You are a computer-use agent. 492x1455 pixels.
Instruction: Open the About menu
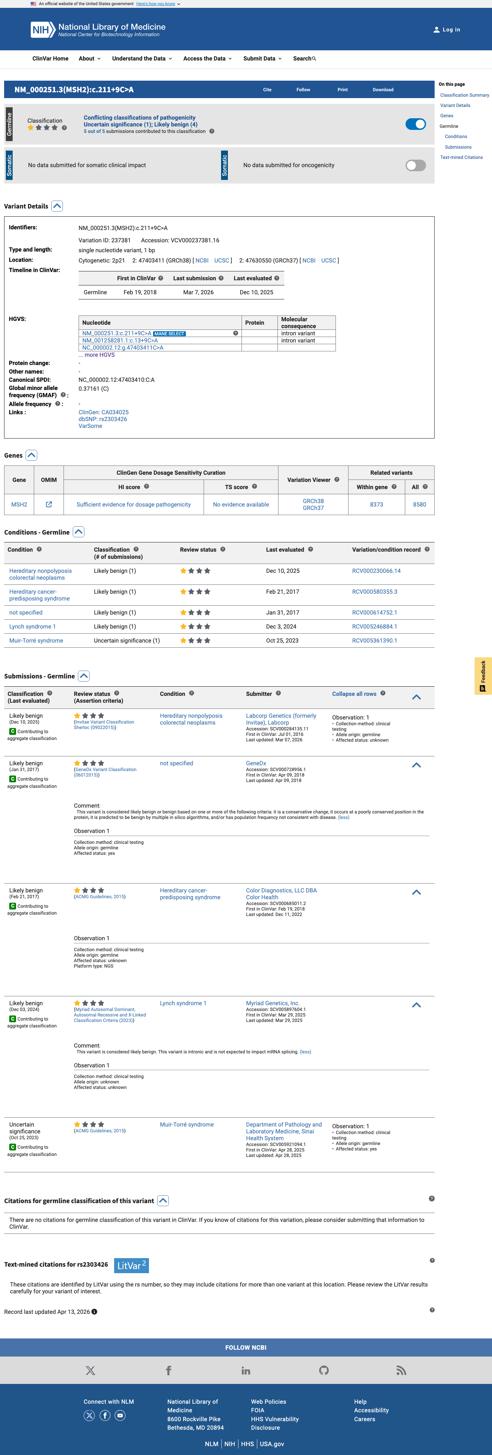(89, 59)
